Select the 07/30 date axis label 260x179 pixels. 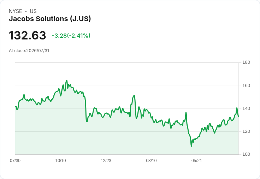(x=15, y=160)
